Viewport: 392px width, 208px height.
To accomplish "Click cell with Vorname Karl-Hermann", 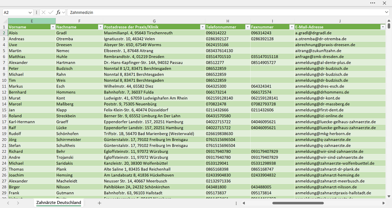I will click(x=32, y=122).
